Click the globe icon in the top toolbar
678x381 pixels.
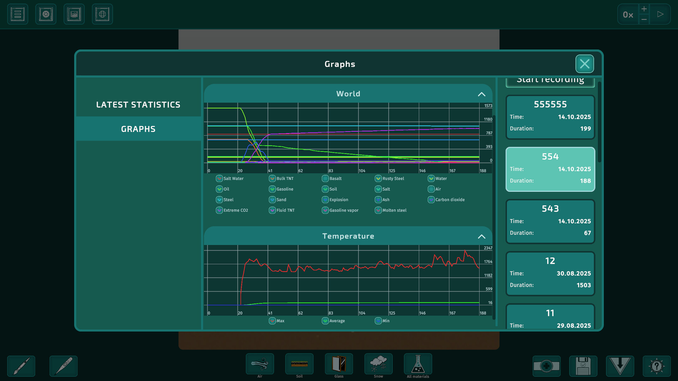coord(102,14)
